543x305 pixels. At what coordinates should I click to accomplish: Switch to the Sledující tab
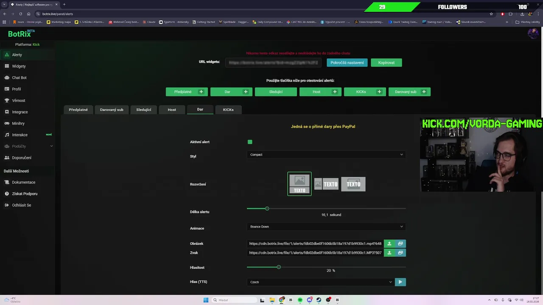(144, 110)
